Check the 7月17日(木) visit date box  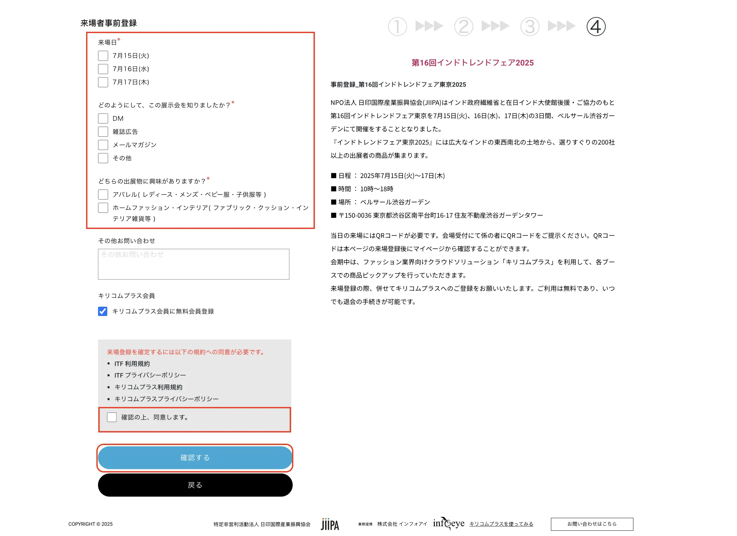click(x=103, y=82)
